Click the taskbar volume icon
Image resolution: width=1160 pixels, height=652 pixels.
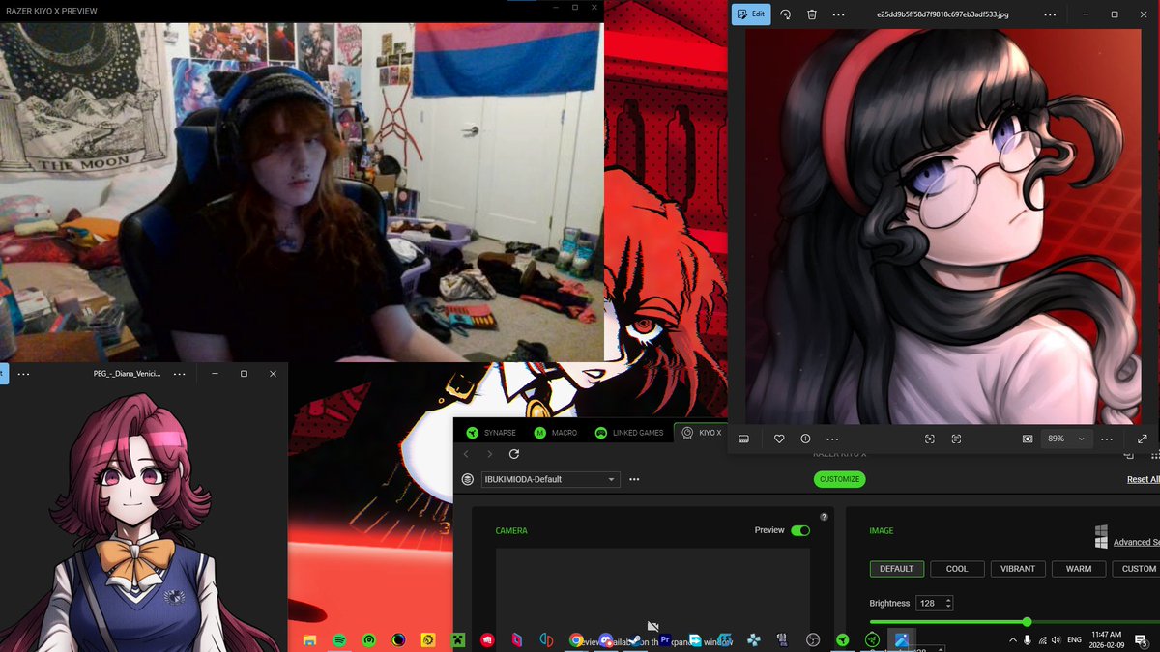(x=1058, y=640)
